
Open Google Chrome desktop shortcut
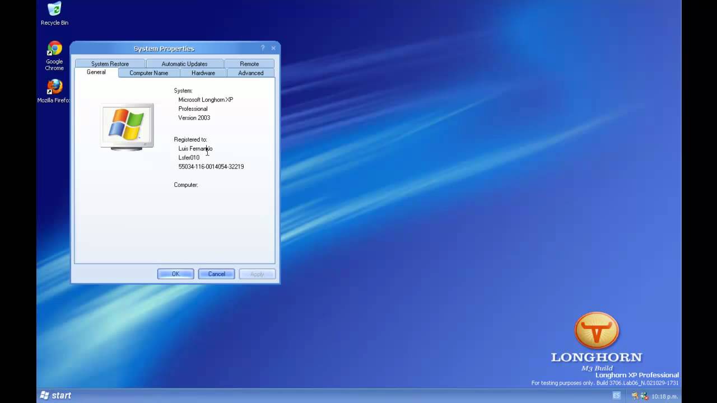54,56
